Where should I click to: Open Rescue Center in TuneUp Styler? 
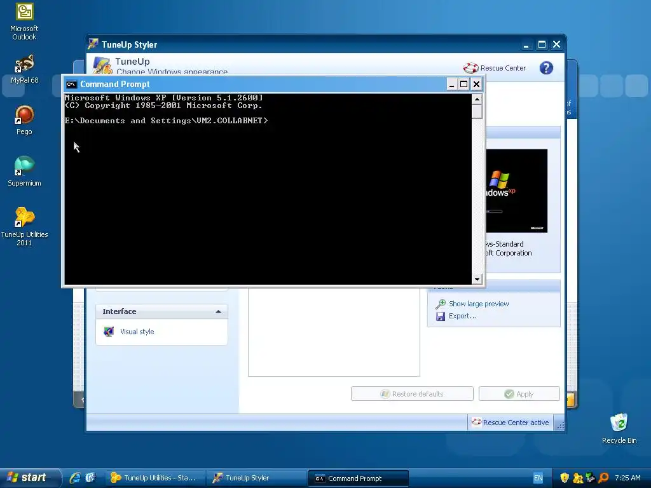[x=495, y=67]
